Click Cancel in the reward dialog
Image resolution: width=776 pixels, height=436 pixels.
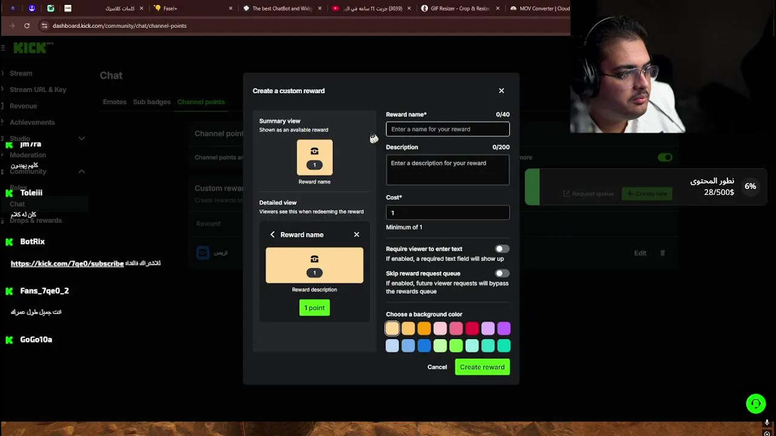coord(437,367)
